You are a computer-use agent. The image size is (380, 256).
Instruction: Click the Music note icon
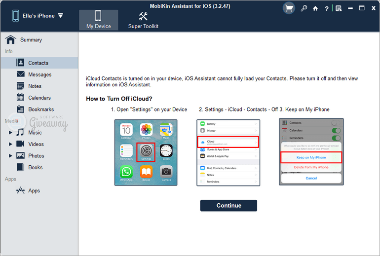[20, 132]
